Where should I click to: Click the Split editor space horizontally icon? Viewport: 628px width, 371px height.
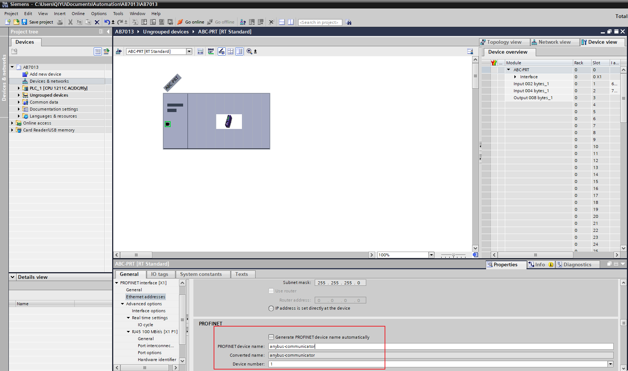coord(282,22)
